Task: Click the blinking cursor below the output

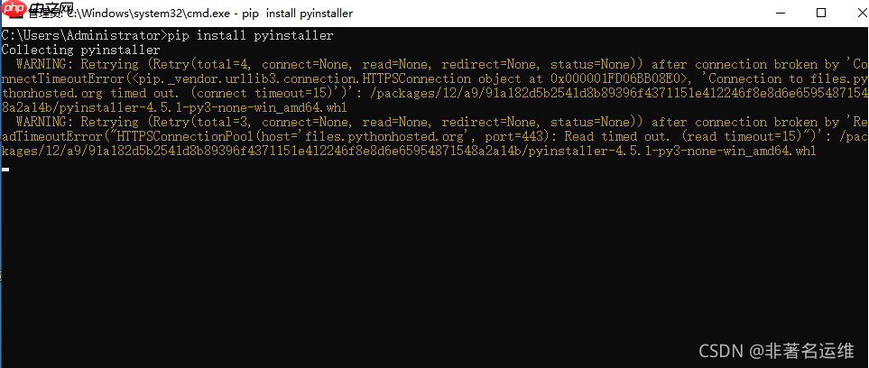Action: [6, 169]
